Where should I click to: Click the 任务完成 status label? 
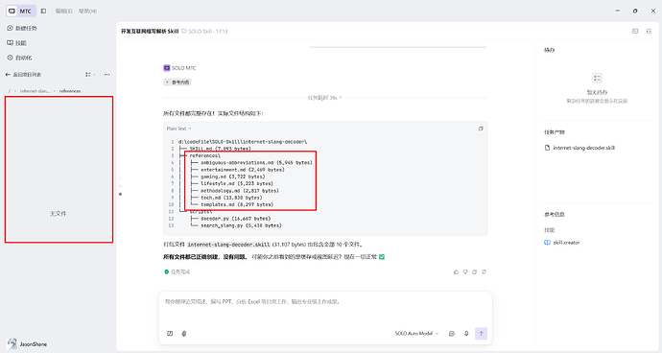(x=177, y=271)
